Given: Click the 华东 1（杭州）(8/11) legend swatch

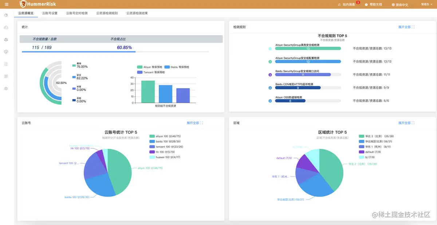Looking at the screenshot, I should pyautogui.click(x=361, y=146).
